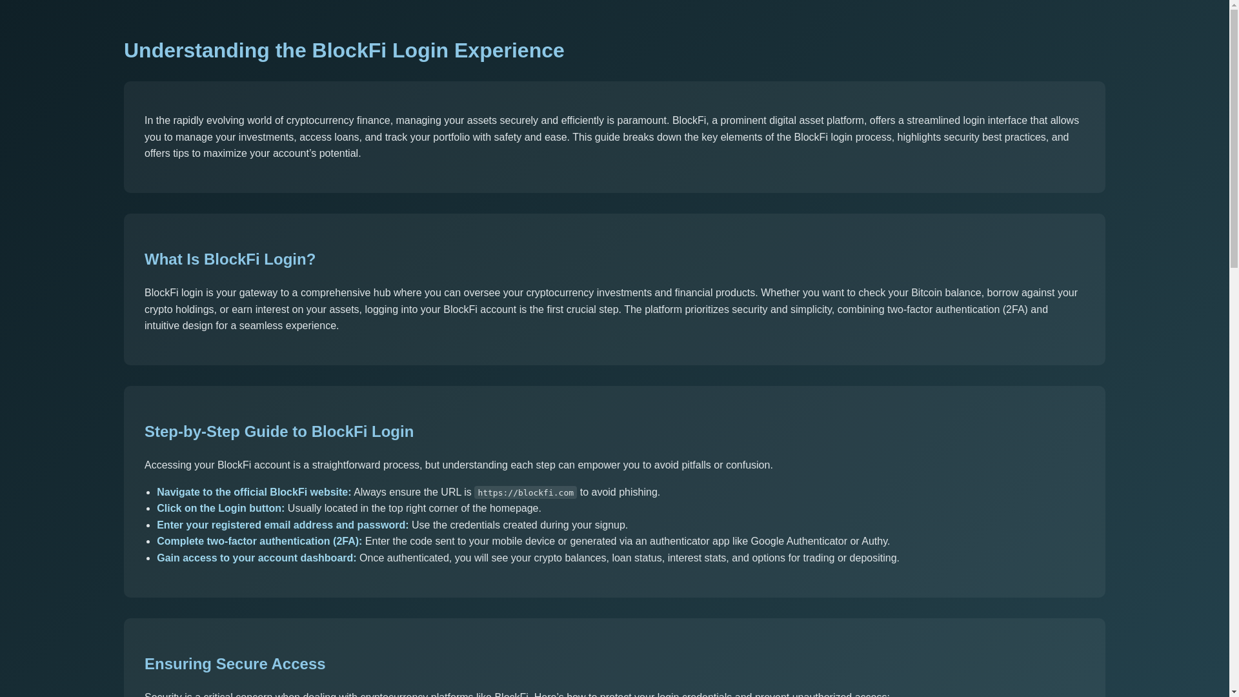1239x697 pixels.
Task: Click the 'Once authenticated, you will see' sentence
Action: (629, 558)
